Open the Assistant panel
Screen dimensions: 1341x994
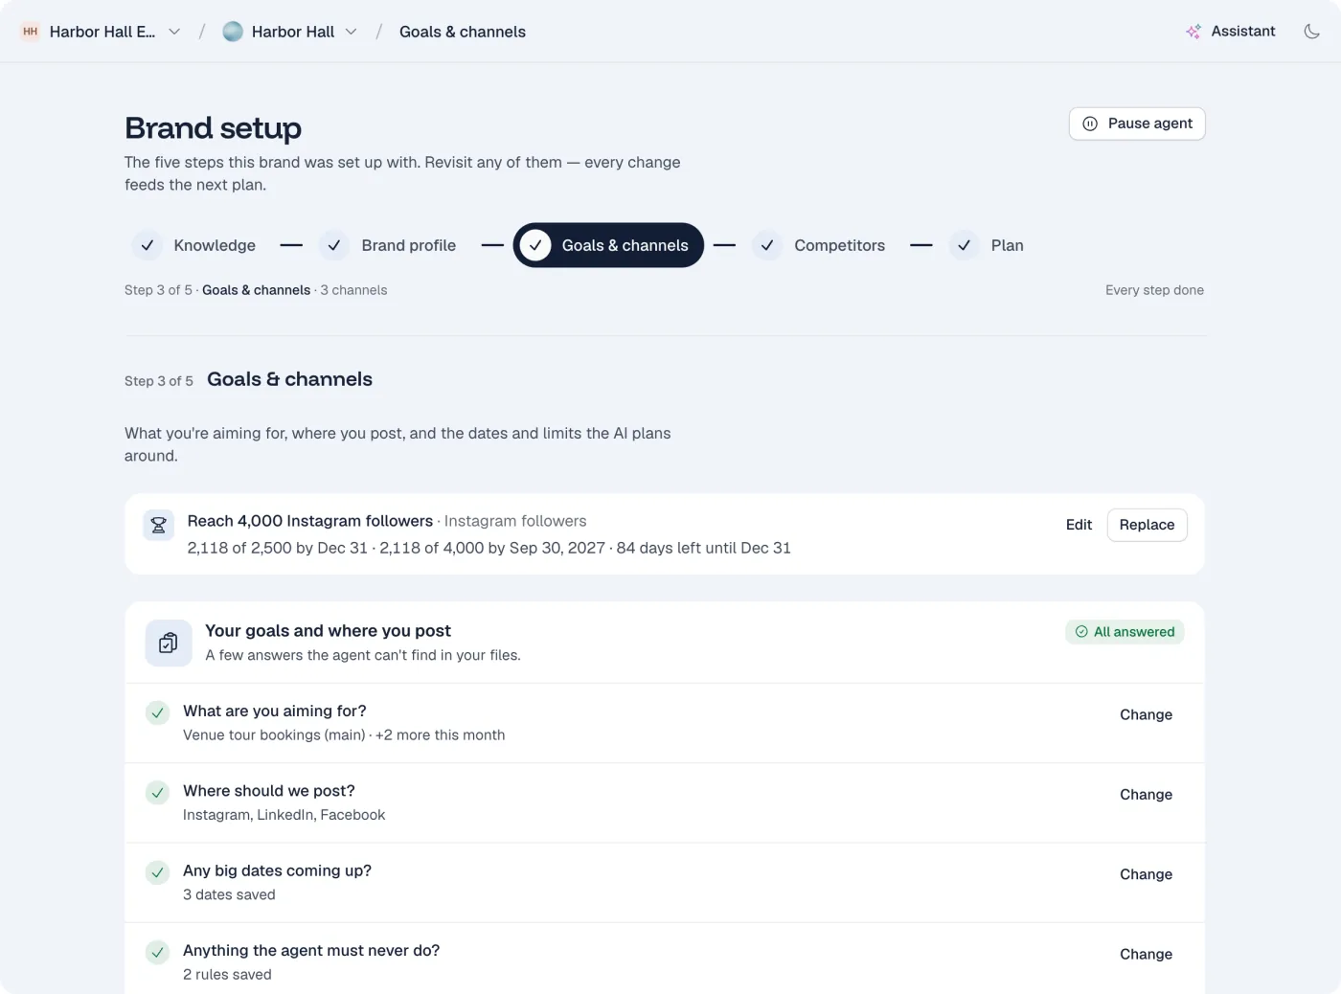click(1231, 32)
